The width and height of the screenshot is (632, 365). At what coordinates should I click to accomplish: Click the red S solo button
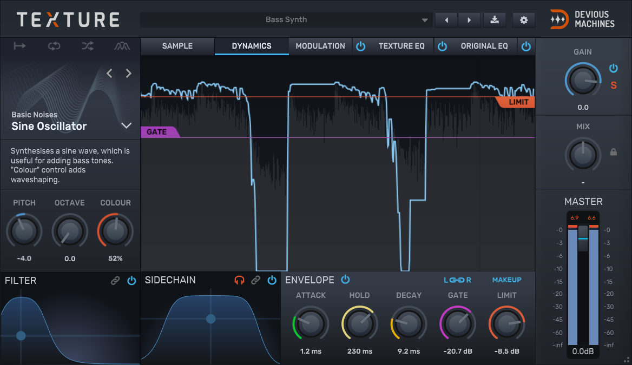(614, 85)
